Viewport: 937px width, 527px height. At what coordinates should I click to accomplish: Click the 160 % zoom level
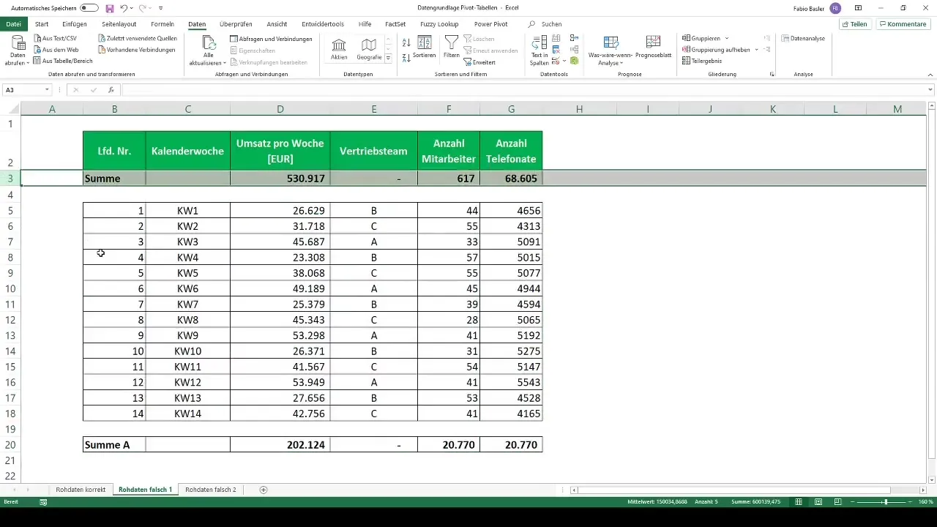pos(925,502)
